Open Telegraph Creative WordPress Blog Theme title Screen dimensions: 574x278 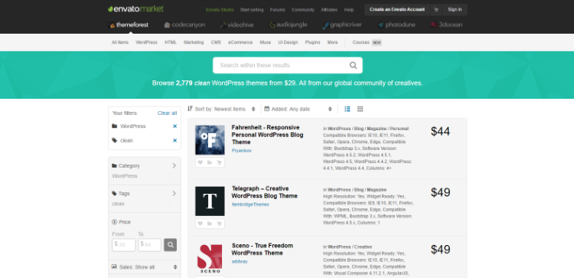pyautogui.click(x=265, y=192)
